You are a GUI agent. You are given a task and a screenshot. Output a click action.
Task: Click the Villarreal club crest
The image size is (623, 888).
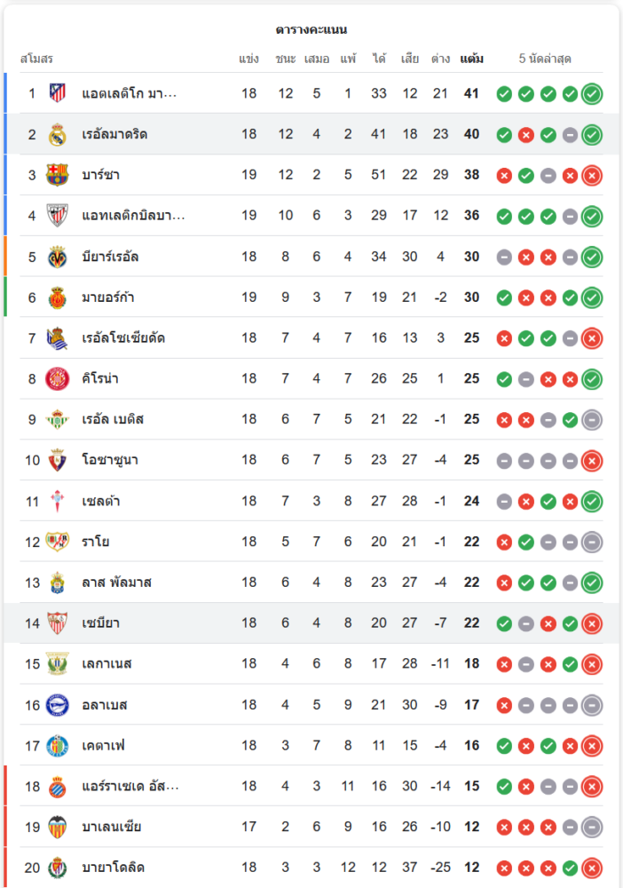pos(58,257)
